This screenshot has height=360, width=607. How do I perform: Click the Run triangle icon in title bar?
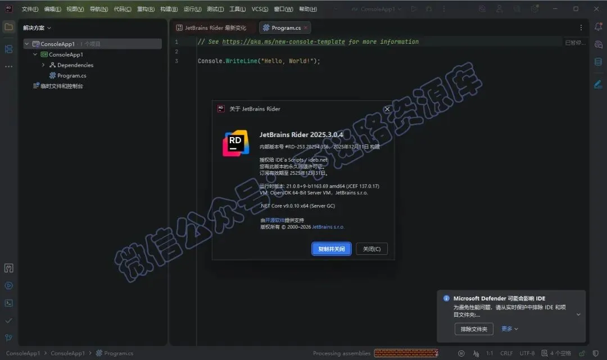click(414, 9)
